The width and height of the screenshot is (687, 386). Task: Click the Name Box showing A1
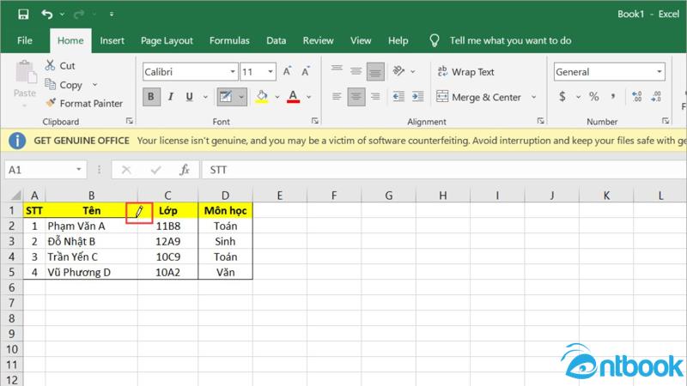[46, 170]
